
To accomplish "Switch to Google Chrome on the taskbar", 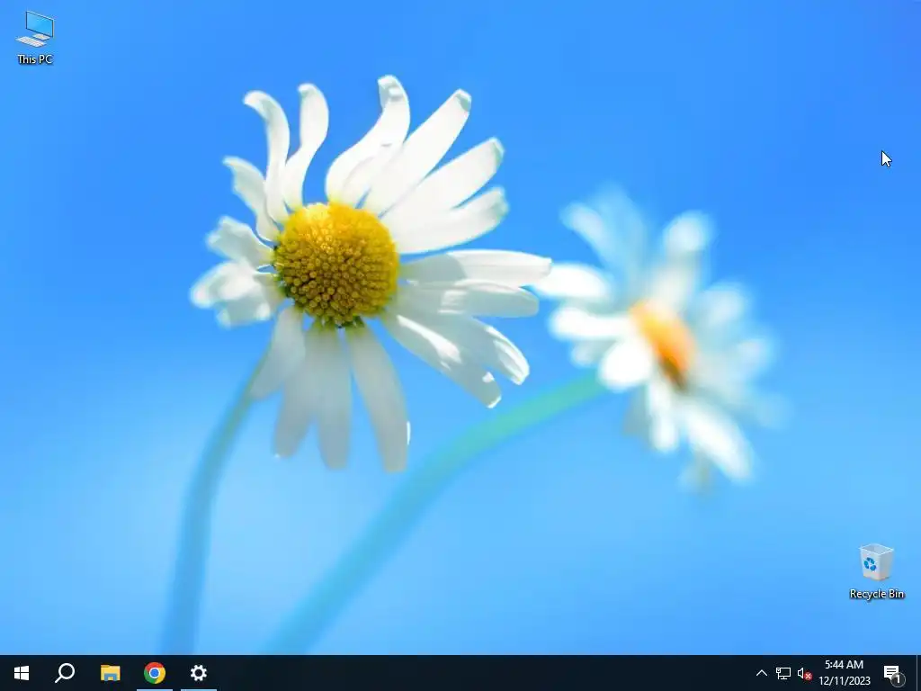I will click(x=155, y=673).
